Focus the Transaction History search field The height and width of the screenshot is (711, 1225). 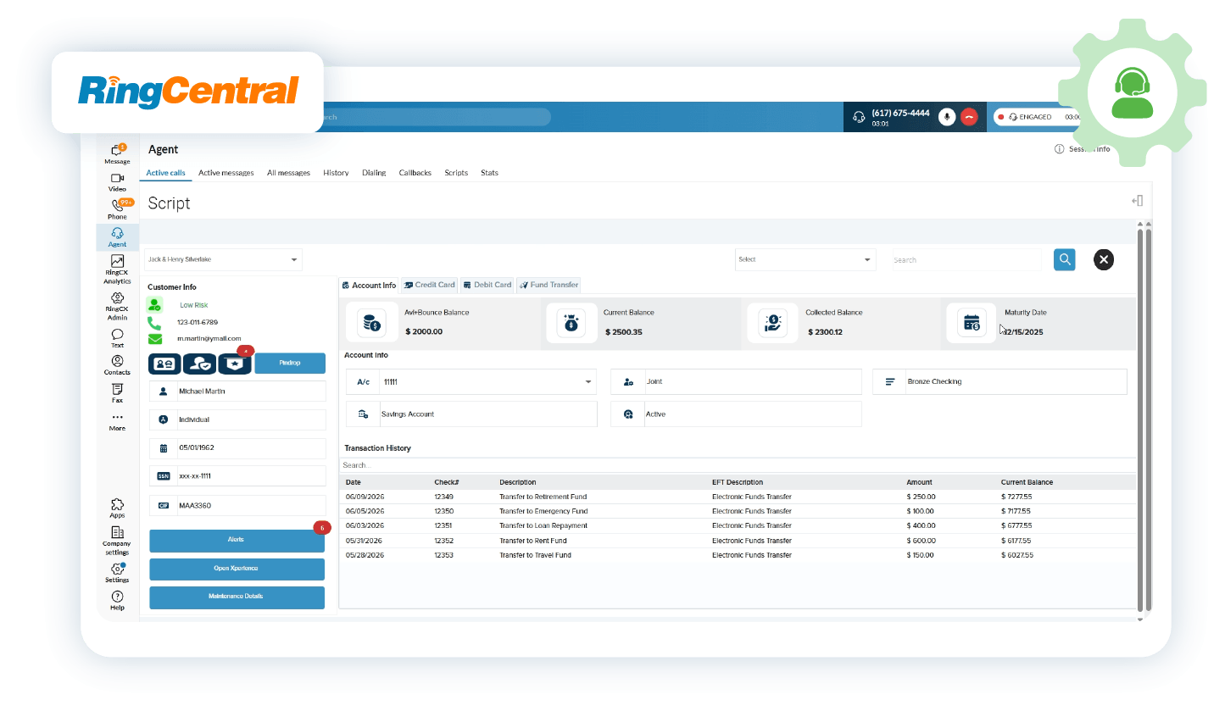point(737,465)
